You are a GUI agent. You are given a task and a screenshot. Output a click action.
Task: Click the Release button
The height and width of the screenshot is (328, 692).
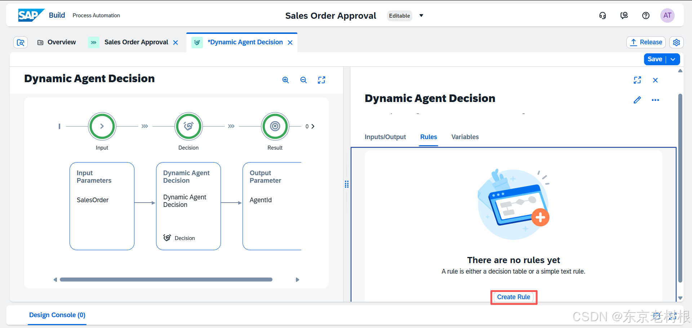coord(646,43)
